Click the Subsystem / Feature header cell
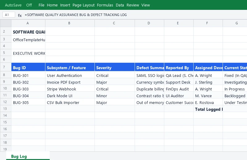Viewport: 247px width, 160px height. point(70,67)
